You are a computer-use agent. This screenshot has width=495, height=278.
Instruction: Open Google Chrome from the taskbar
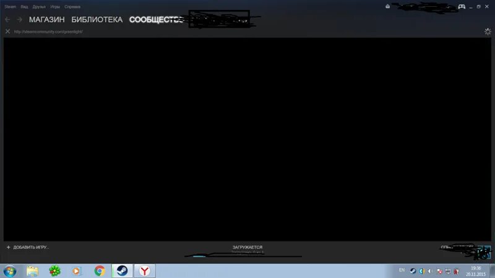(x=100, y=271)
